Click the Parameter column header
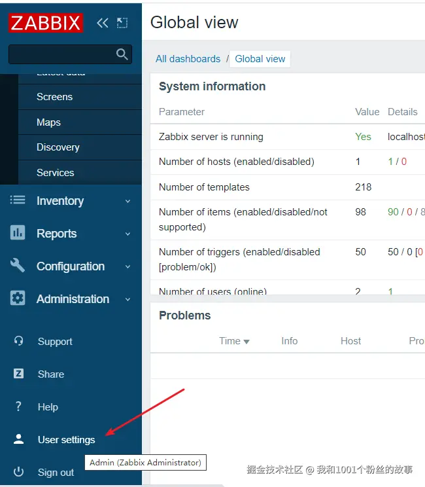This screenshot has height=487, width=425. 182,112
